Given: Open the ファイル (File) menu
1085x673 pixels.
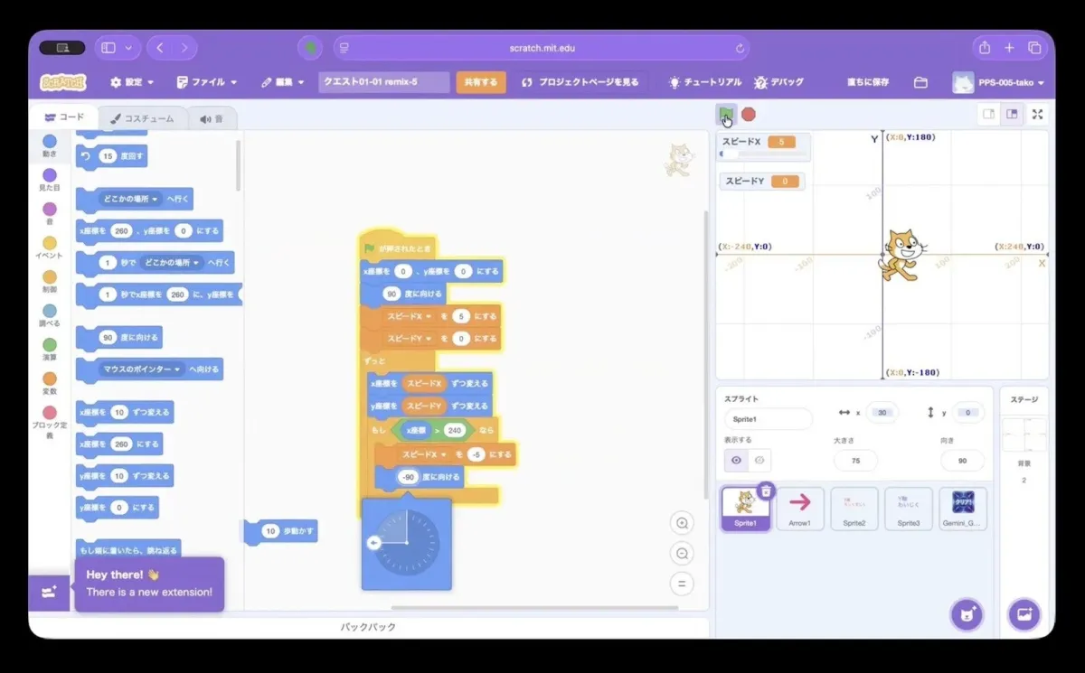Looking at the screenshot, I should (206, 81).
